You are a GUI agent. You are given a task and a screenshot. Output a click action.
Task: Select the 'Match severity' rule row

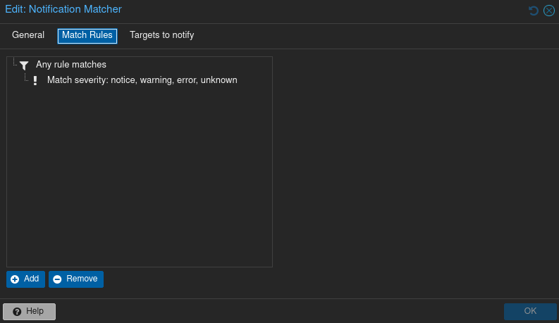point(140,80)
